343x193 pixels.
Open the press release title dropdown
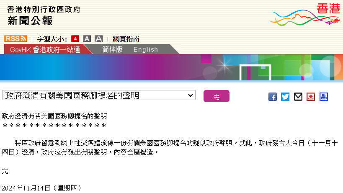click(x=99, y=95)
